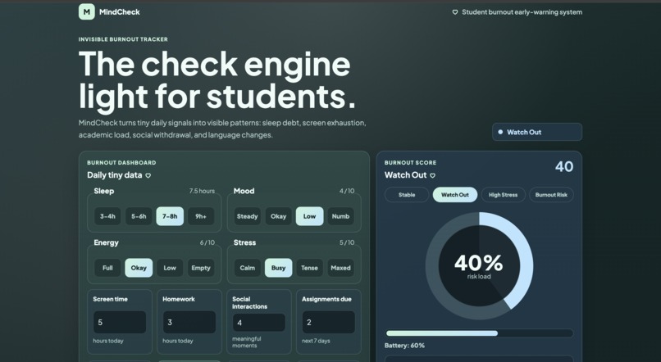
Task: Click the Social interactions input field
Action: [259, 323]
